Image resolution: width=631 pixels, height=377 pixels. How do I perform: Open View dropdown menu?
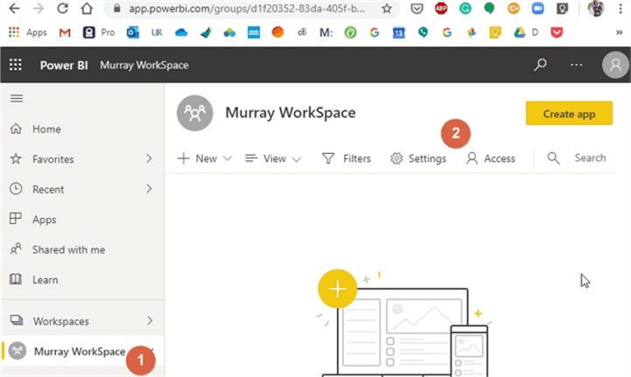273,158
